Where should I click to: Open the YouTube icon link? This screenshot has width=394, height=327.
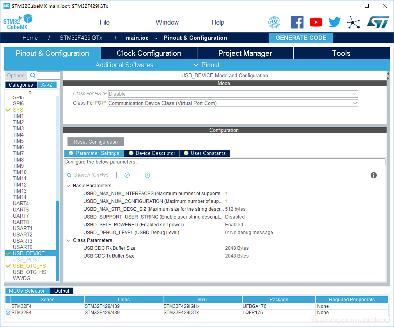tap(316, 22)
